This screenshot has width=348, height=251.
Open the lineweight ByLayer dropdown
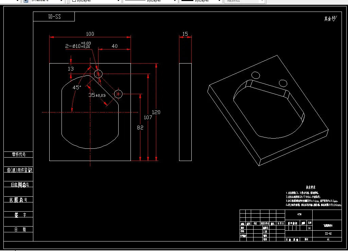tap(201, 1)
